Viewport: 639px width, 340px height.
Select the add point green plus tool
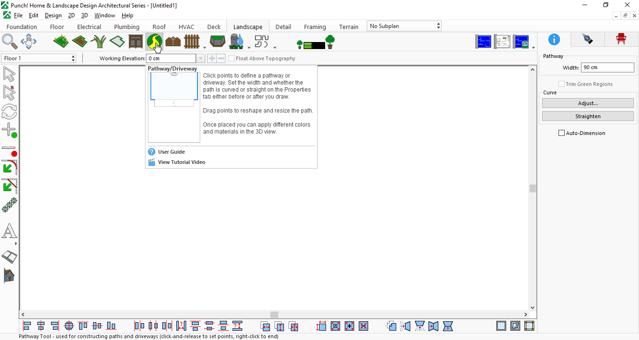click(x=9, y=130)
